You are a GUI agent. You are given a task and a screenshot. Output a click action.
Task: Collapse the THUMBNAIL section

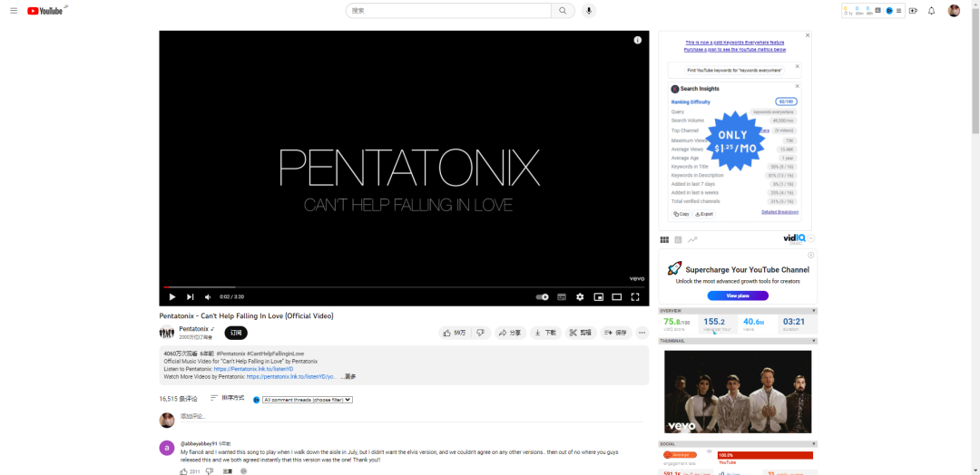coord(814,341)
